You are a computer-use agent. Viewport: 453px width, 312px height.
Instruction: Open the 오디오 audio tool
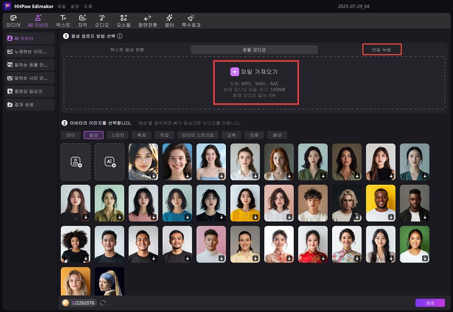pyautogui.click(x=102, y=21)
